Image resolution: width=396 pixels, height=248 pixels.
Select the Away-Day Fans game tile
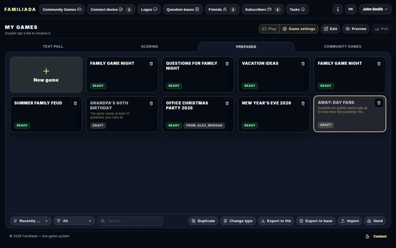(350, 114)
